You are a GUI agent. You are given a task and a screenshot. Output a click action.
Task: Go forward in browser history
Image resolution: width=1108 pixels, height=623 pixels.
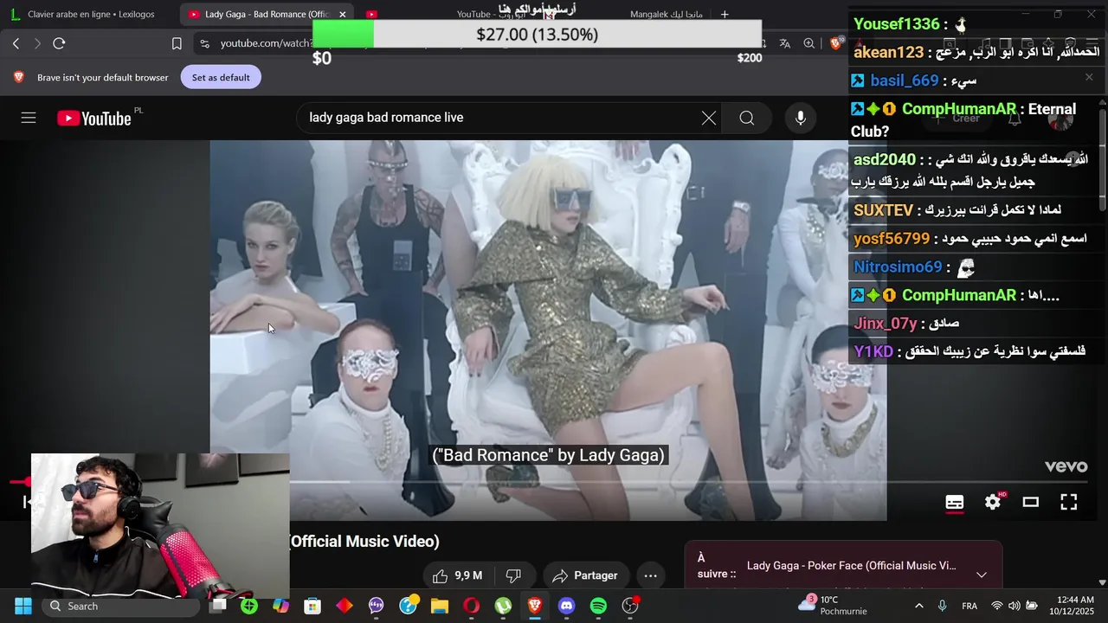(x=37, y=43)
